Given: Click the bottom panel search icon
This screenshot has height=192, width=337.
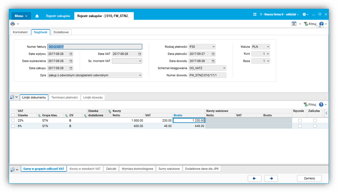Looking at the screenshot, I should pyautogui.click(x=13, y=170).
